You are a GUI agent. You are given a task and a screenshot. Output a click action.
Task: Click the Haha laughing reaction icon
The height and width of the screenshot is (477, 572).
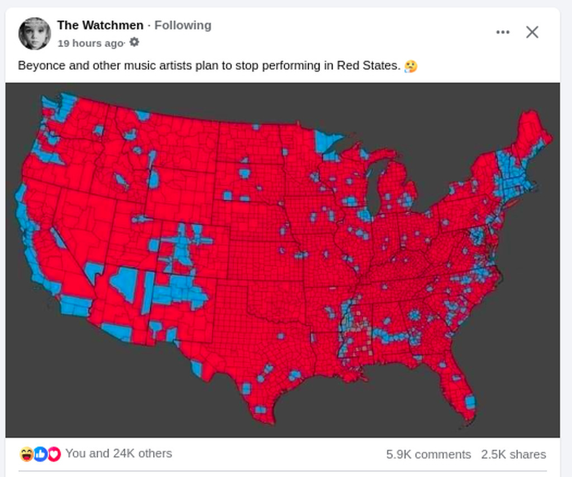click(26, 454)
